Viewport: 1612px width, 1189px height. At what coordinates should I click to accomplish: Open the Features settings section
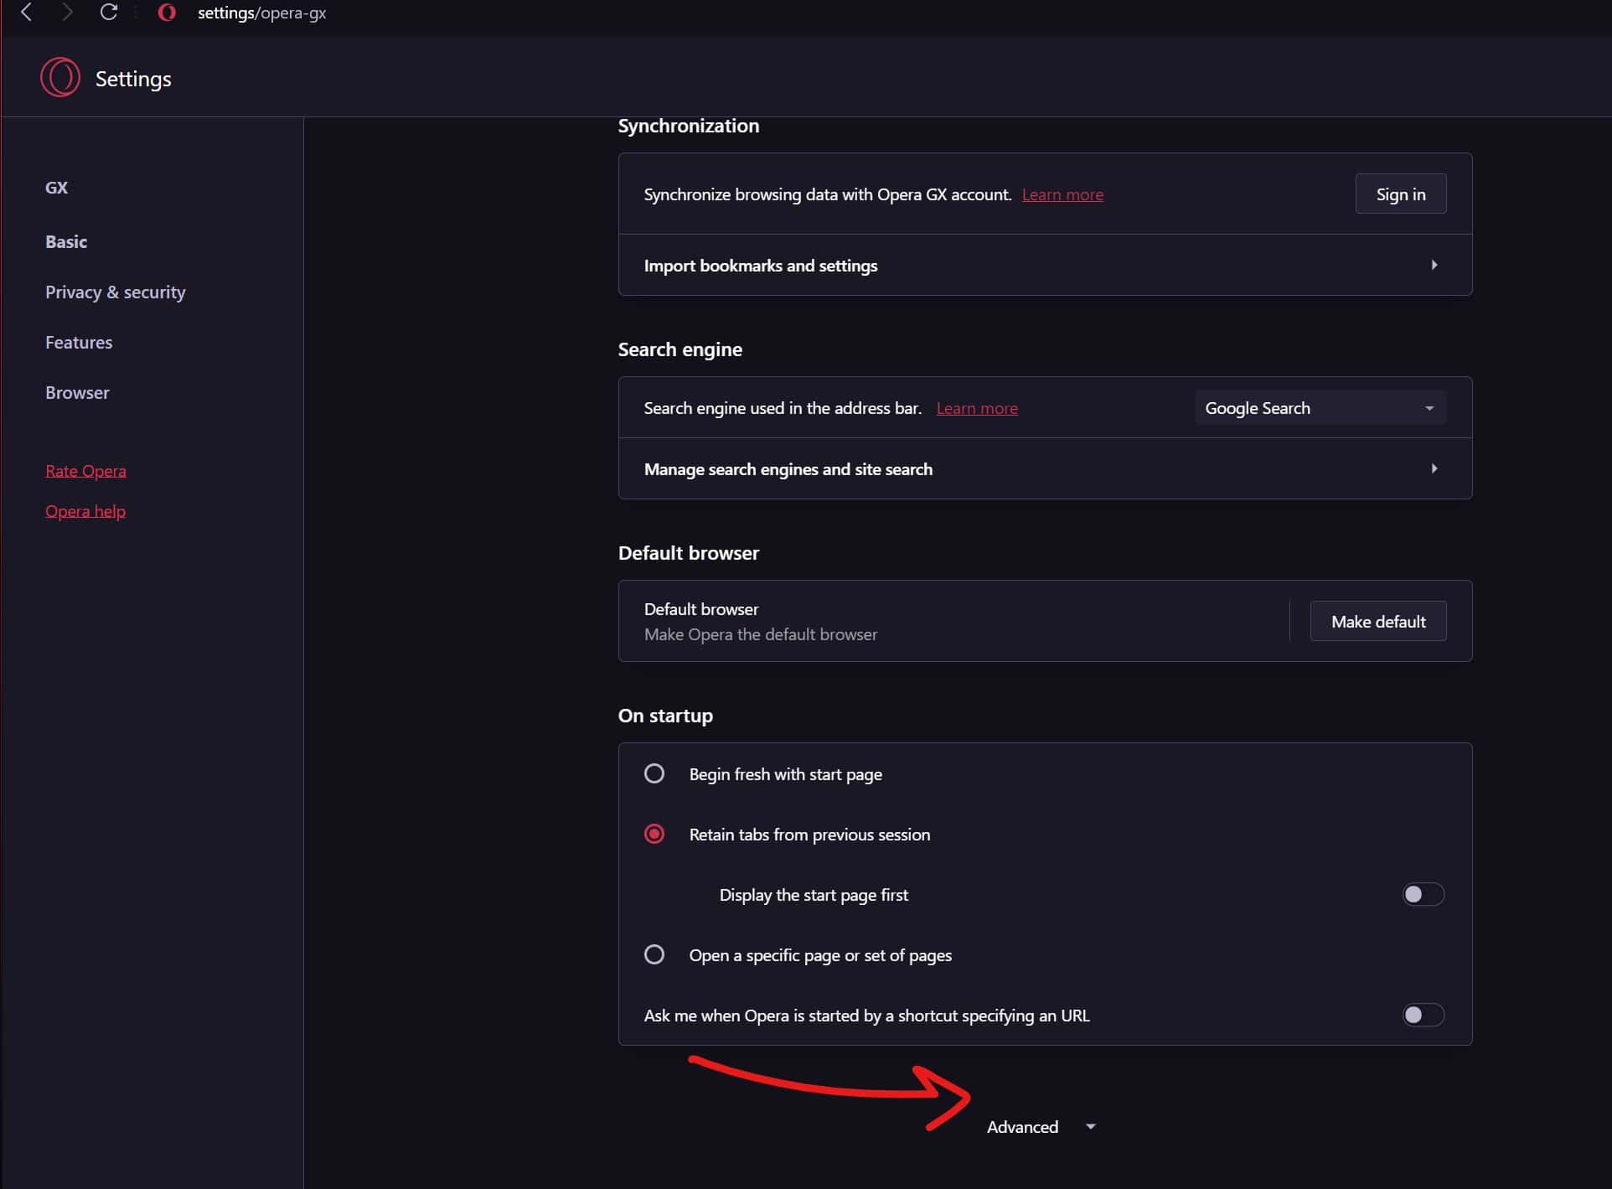pos(79,343)
